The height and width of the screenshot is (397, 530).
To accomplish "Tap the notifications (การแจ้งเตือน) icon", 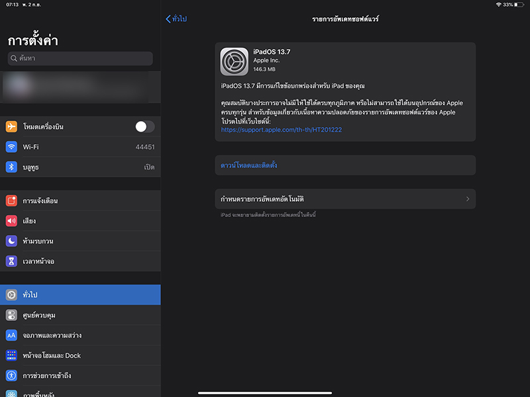I will 11,200.
